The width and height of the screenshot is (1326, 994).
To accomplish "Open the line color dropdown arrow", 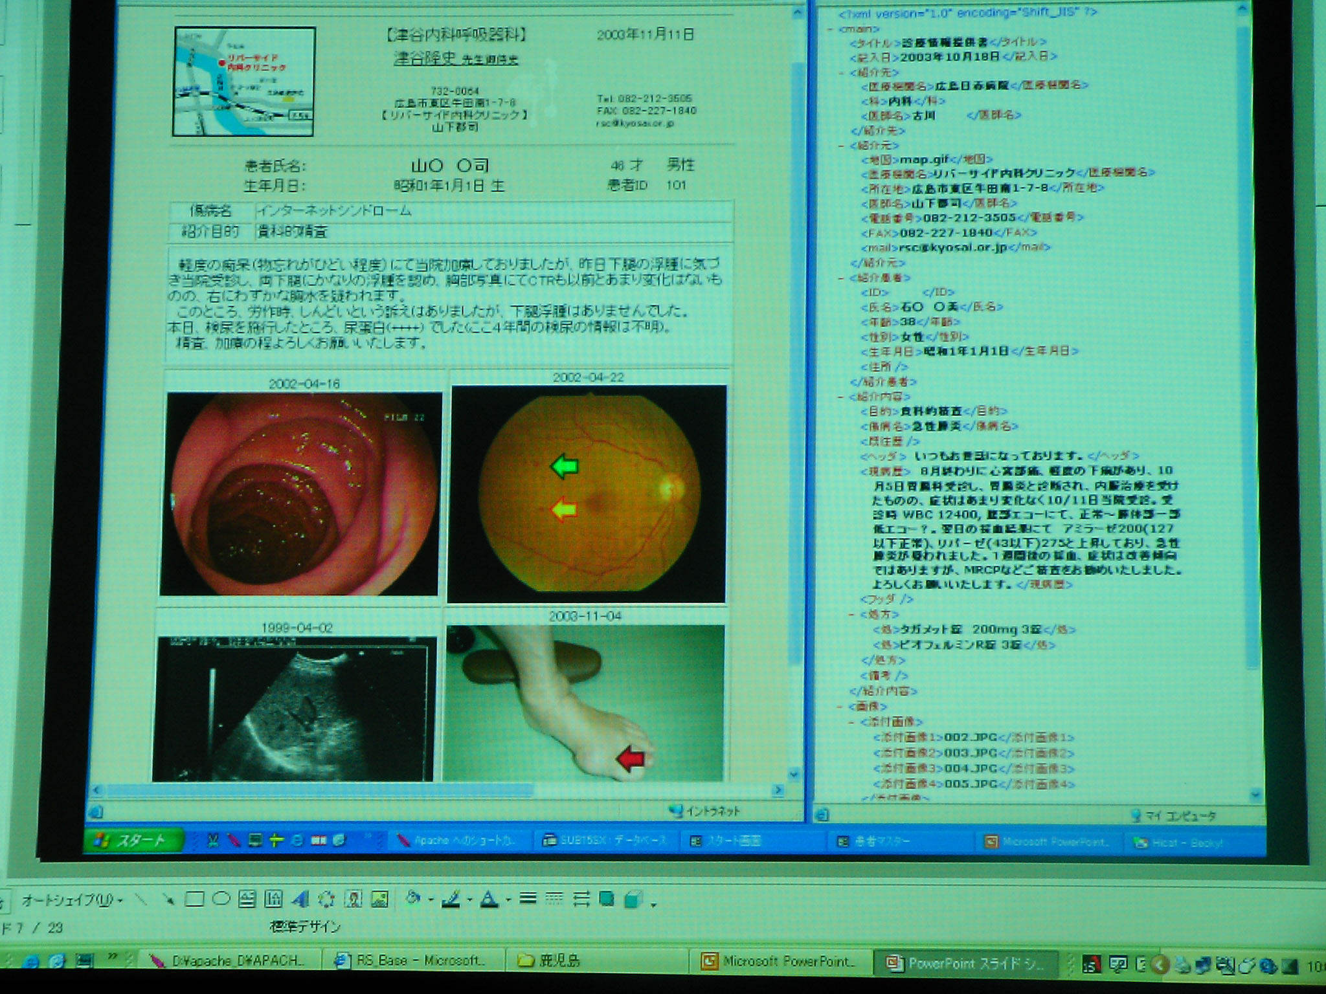I will click(x=469, y=900).
